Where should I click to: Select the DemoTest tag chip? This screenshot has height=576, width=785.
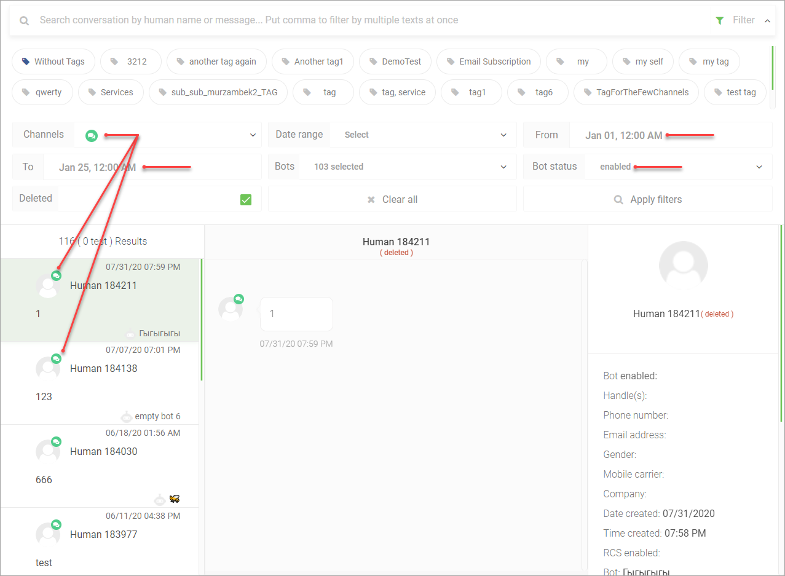[395, 61]
